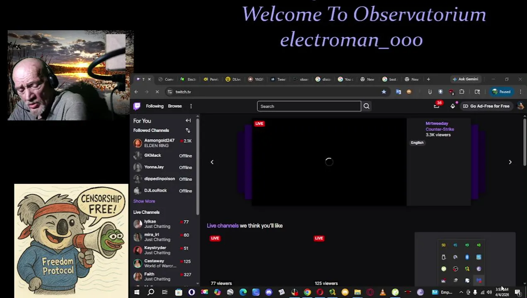This screenshot has width=527, height=298.
Task: Click Bluetooth icon in tray overflow
Action: [x=467, y=257]
